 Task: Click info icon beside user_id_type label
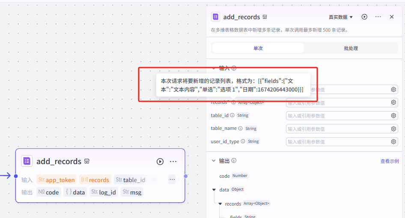243,141
